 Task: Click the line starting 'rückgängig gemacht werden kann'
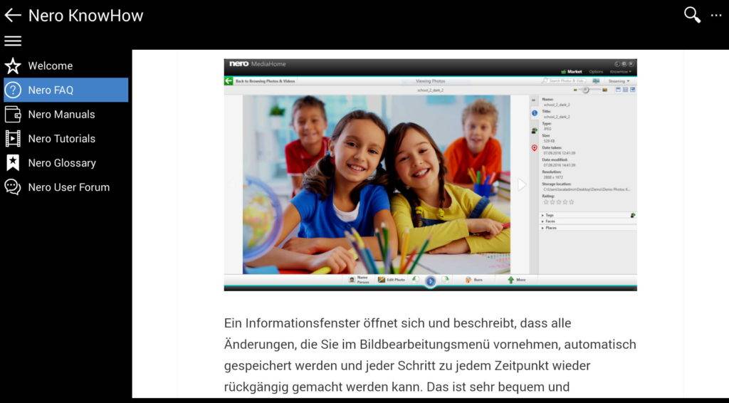(x=397, y=387)
